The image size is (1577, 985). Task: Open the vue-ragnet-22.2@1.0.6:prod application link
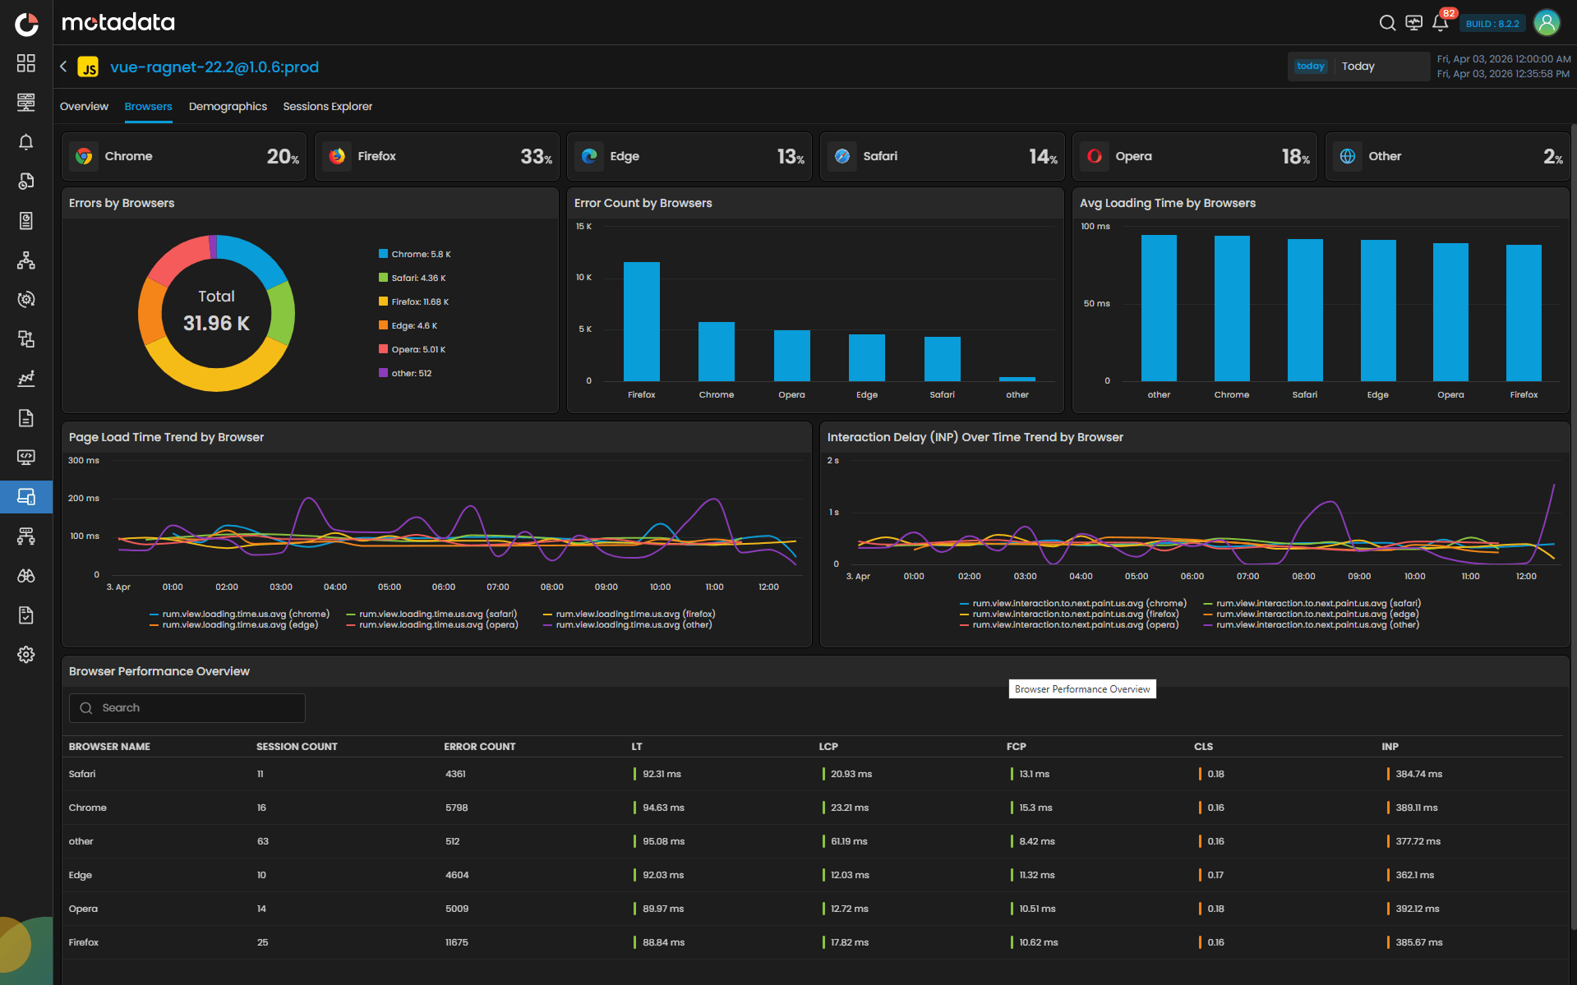[214, 67]
